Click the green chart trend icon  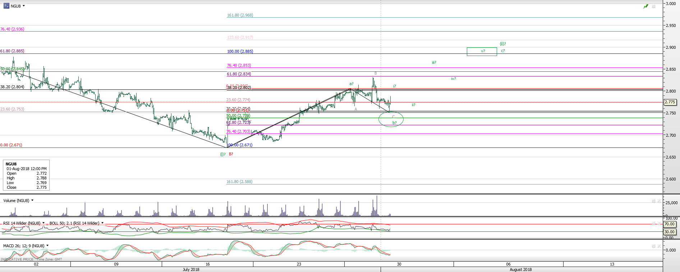pos(646,6)
